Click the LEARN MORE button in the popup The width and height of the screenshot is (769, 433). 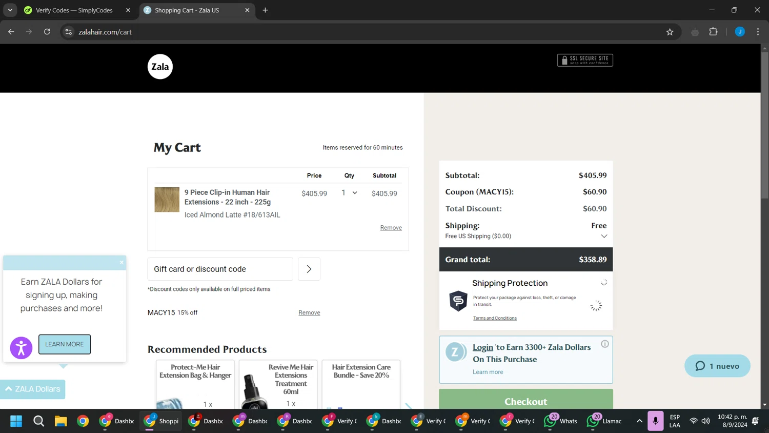(x=65, y=344)
